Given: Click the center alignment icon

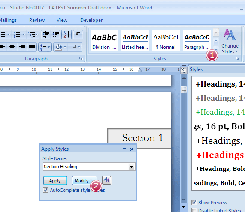Looking at the screenshot, I should point(12,47).
